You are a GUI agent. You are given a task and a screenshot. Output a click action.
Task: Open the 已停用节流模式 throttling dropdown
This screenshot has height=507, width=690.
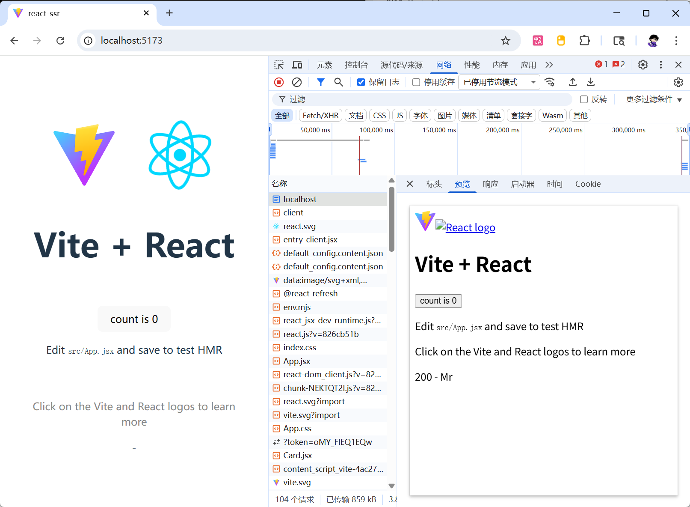[x=499, y=82]
